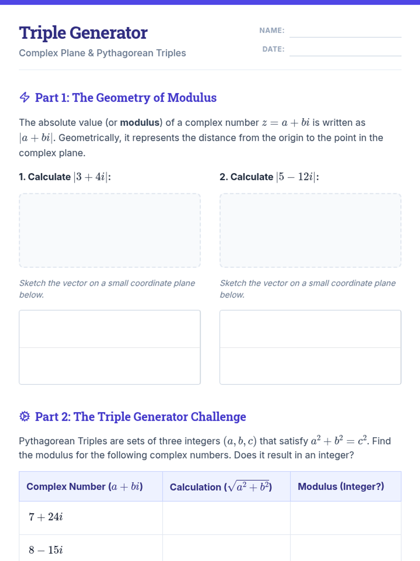Click the Date line field
This screenshot has width=420, height=561.
[345, 49]
